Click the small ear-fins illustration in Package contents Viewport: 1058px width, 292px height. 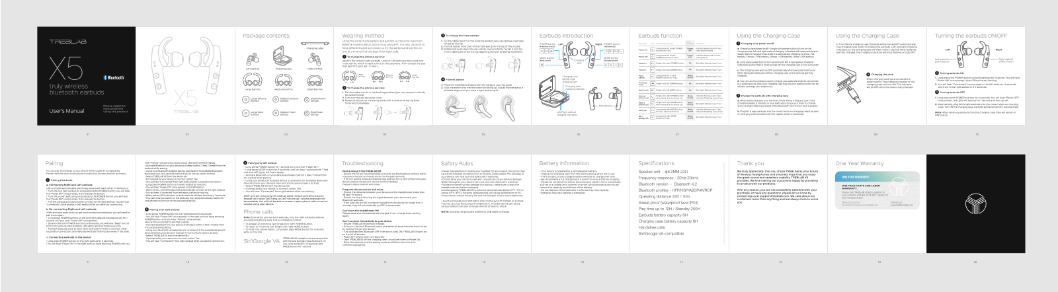pos(315,80)
